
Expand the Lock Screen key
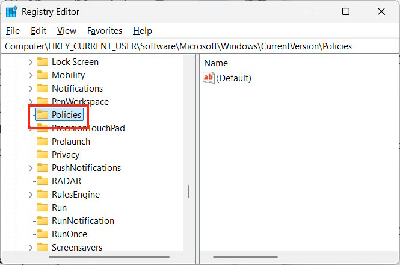pos(31,62)
